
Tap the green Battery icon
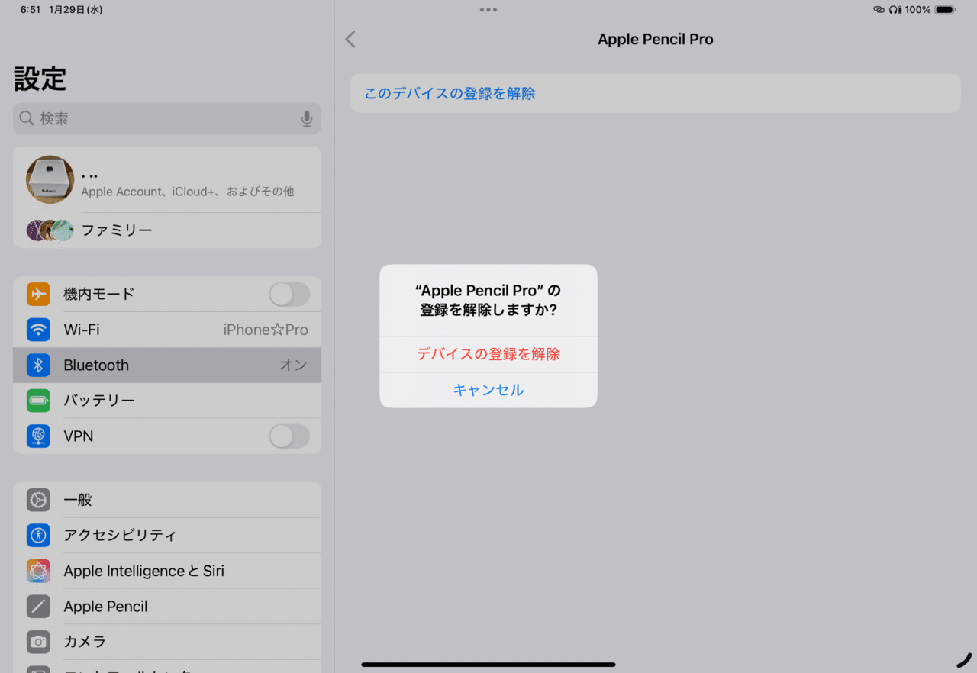coord(38,401)
